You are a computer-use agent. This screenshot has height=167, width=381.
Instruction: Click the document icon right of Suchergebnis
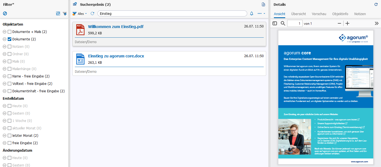coord(263,4)
